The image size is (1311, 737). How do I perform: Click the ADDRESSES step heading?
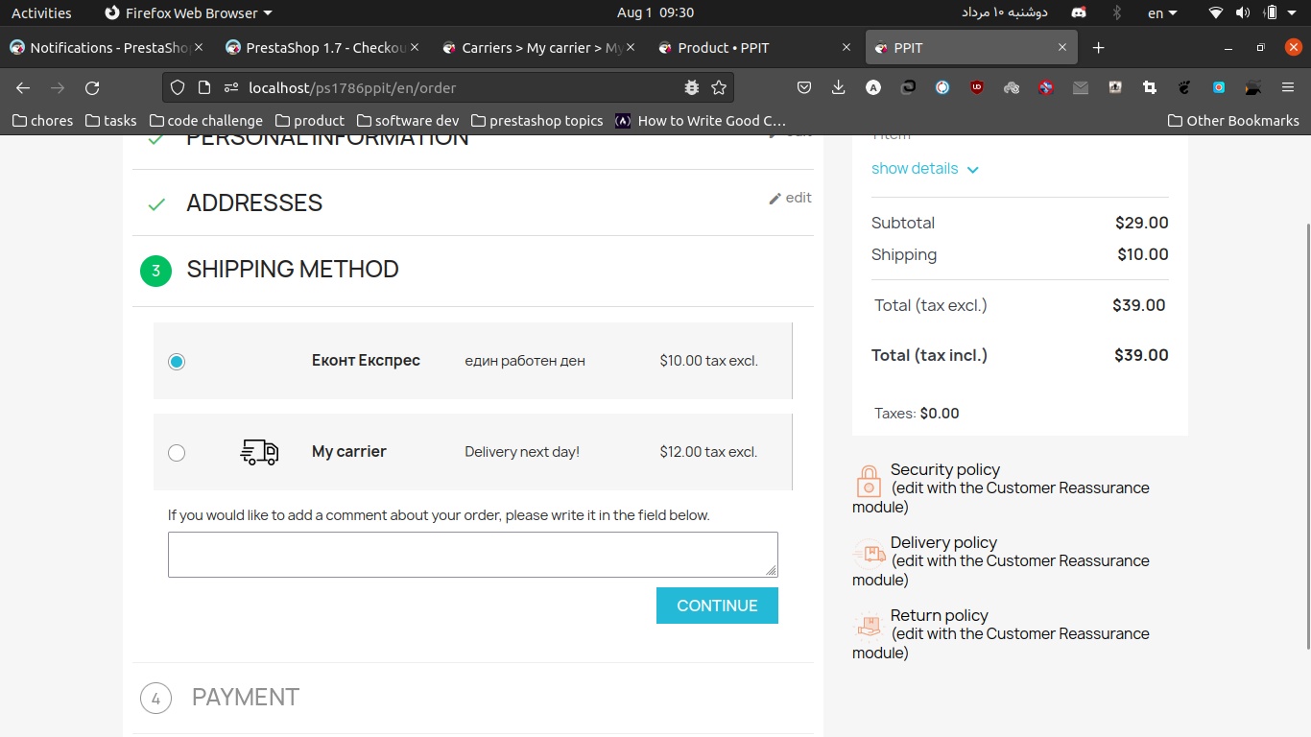(254, 202)
